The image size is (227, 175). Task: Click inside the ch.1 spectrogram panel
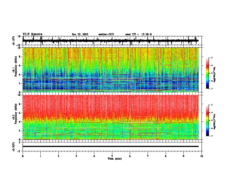111,70
